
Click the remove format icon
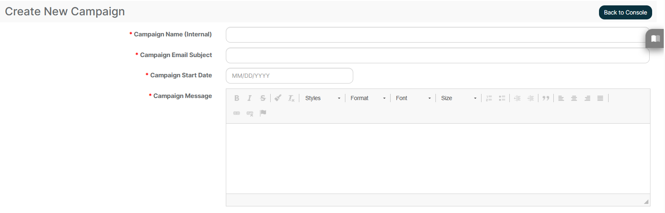[291, 98]
